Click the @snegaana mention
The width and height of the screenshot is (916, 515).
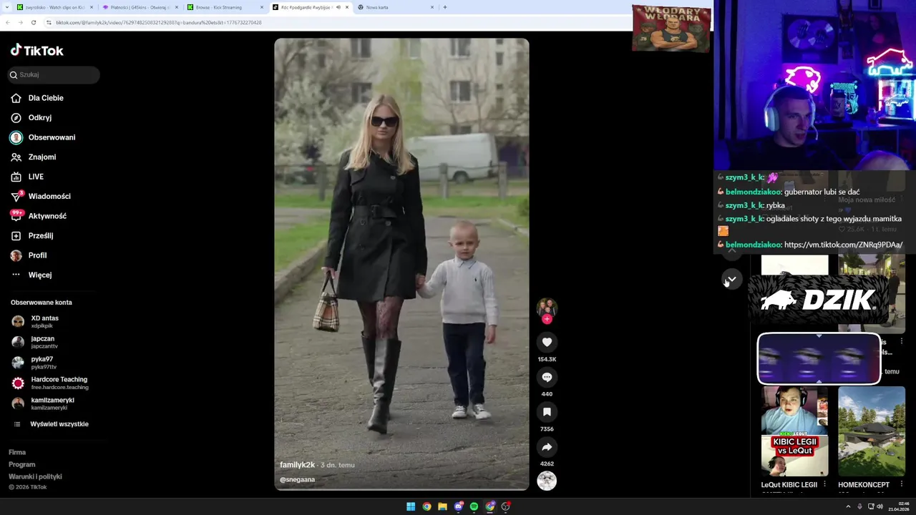pos(298,479)
